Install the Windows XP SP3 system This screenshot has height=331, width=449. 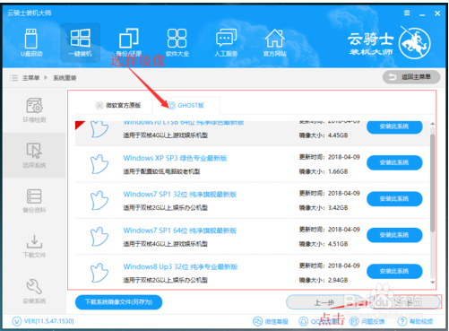coord(394,162)
